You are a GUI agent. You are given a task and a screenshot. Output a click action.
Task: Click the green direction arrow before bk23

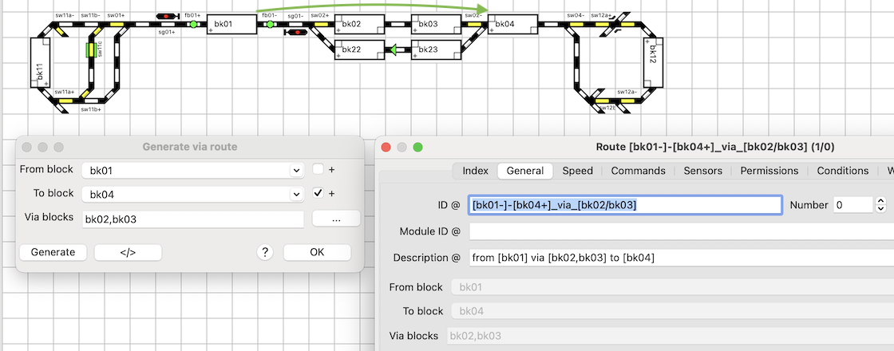(393, 50)
